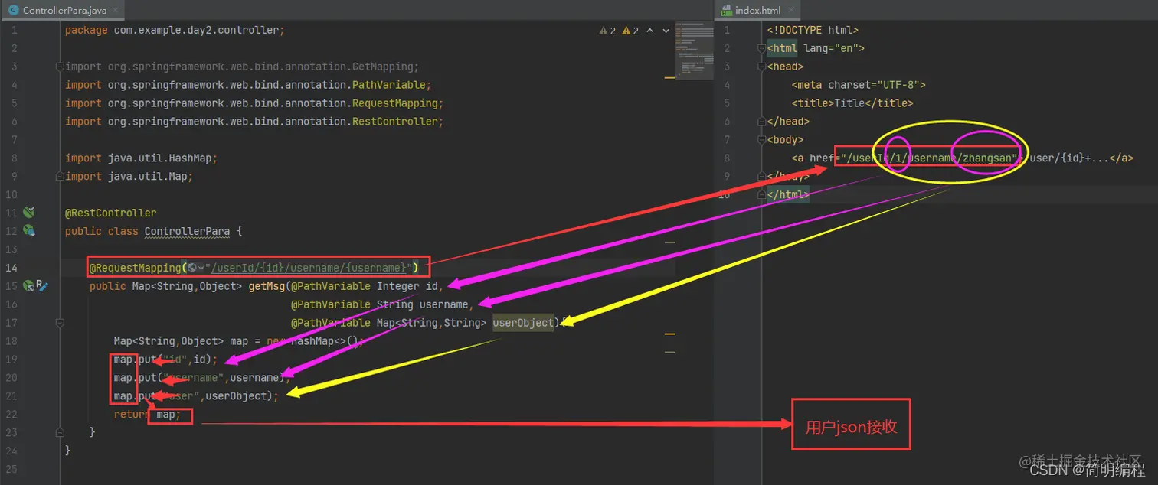
Task: Click line number 8 in index.html gutter
Action: click(727, 158)
